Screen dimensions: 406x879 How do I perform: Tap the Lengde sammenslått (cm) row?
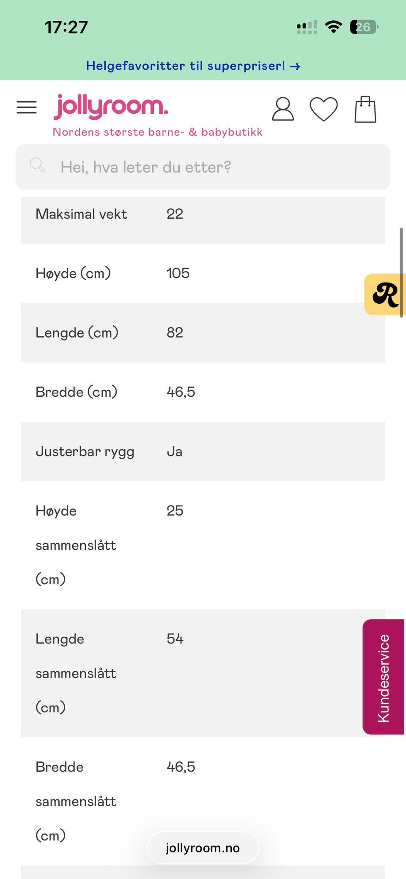click(203, 673)
